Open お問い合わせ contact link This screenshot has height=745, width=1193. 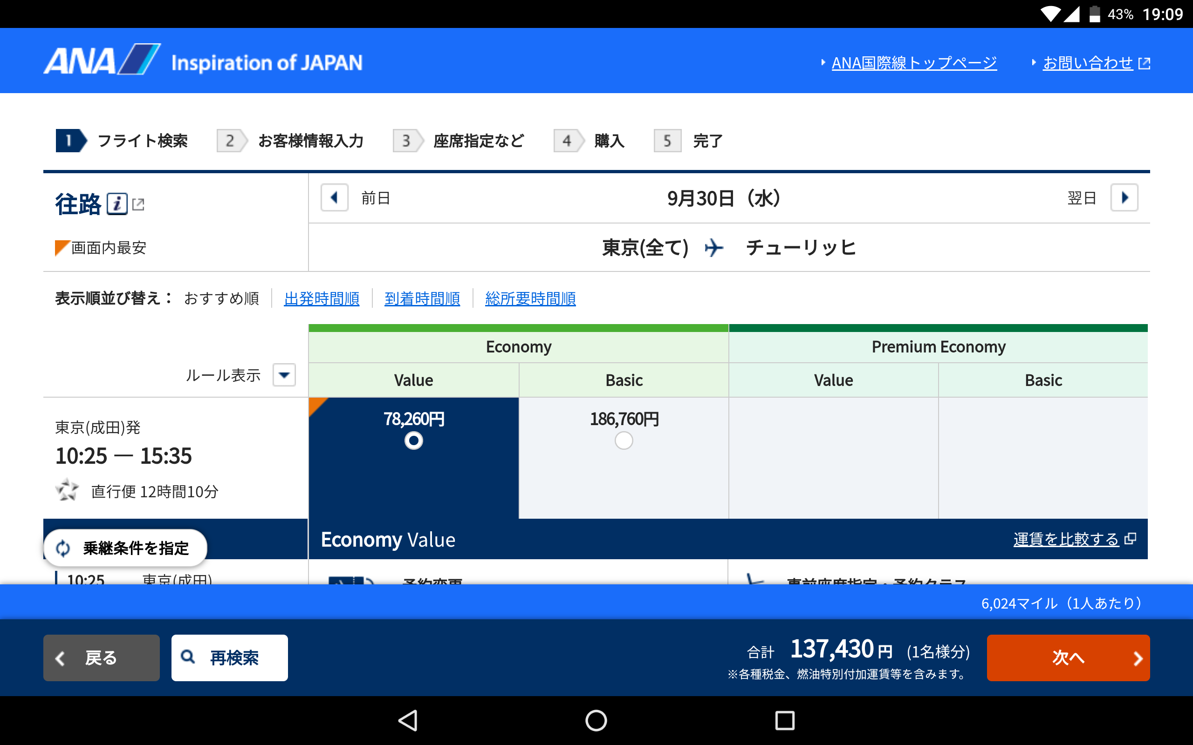pyautogui.click(x=1088, y=63)
